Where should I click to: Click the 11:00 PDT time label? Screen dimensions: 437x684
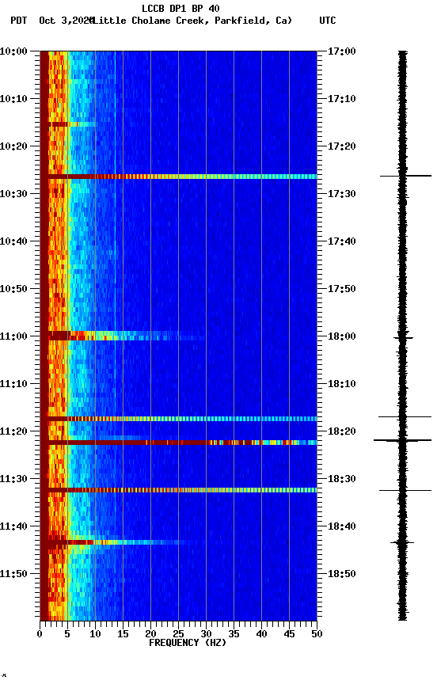13,336
